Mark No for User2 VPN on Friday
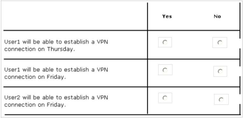The height and width of the screenshot is (118, 243). (x=221, y=99)
